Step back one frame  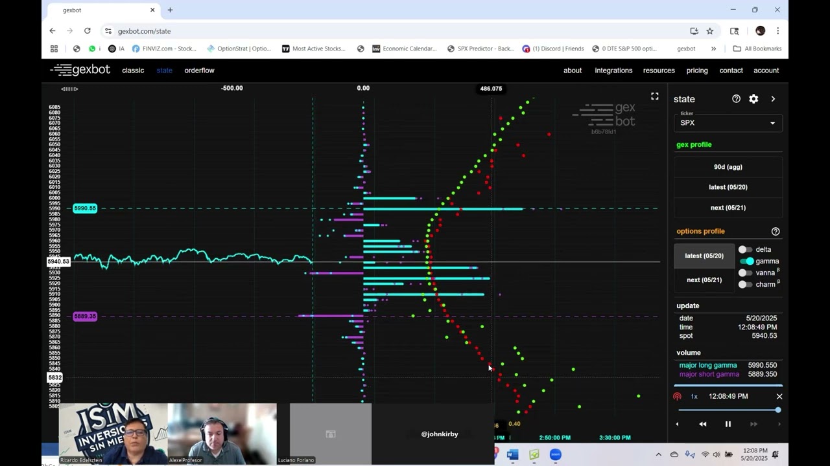(x=677, y=424)
